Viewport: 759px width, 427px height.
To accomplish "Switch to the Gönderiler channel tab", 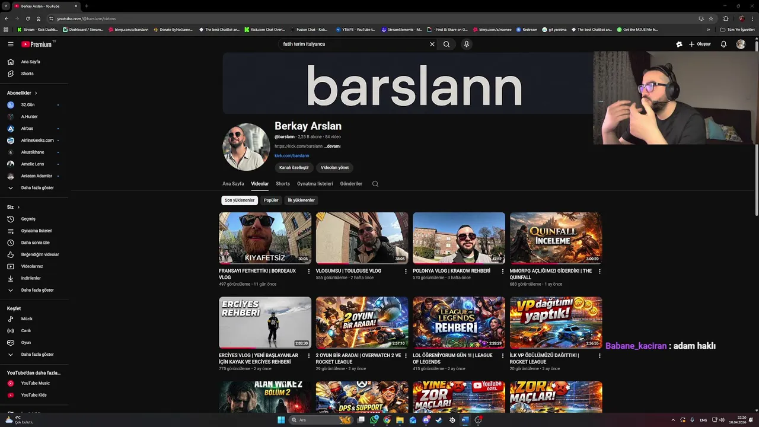I will point(351,184).
